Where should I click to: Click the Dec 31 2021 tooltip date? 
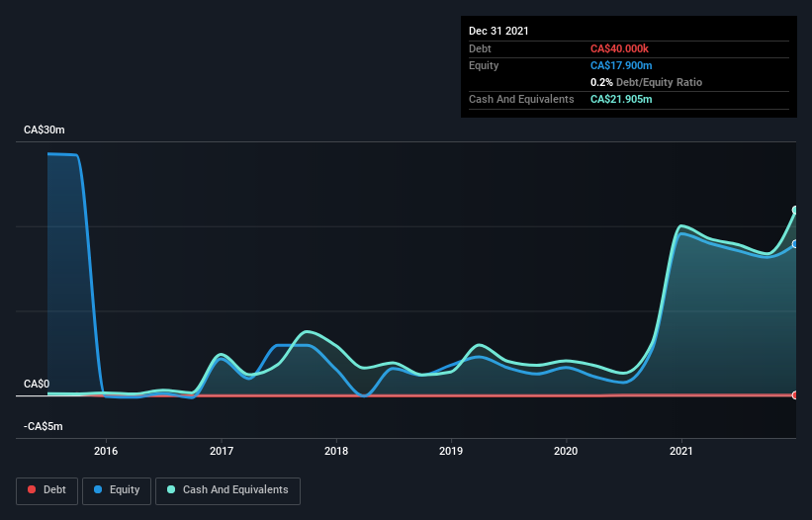tap(498, 31)
